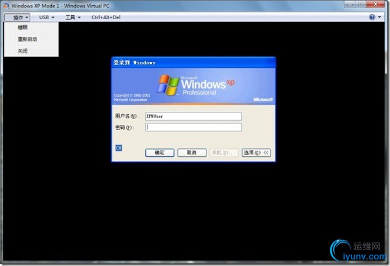The image size is (390, 266).
Task: Click the Virtual PC title bar icon
Action: (6, 5)
